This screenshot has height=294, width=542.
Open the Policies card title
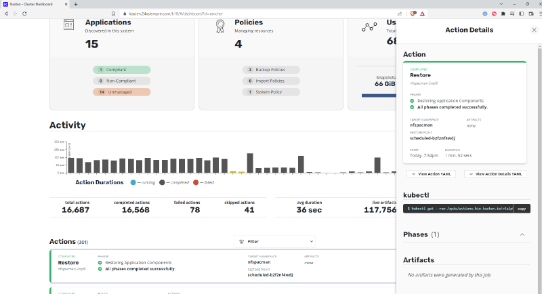coord(249,22)
